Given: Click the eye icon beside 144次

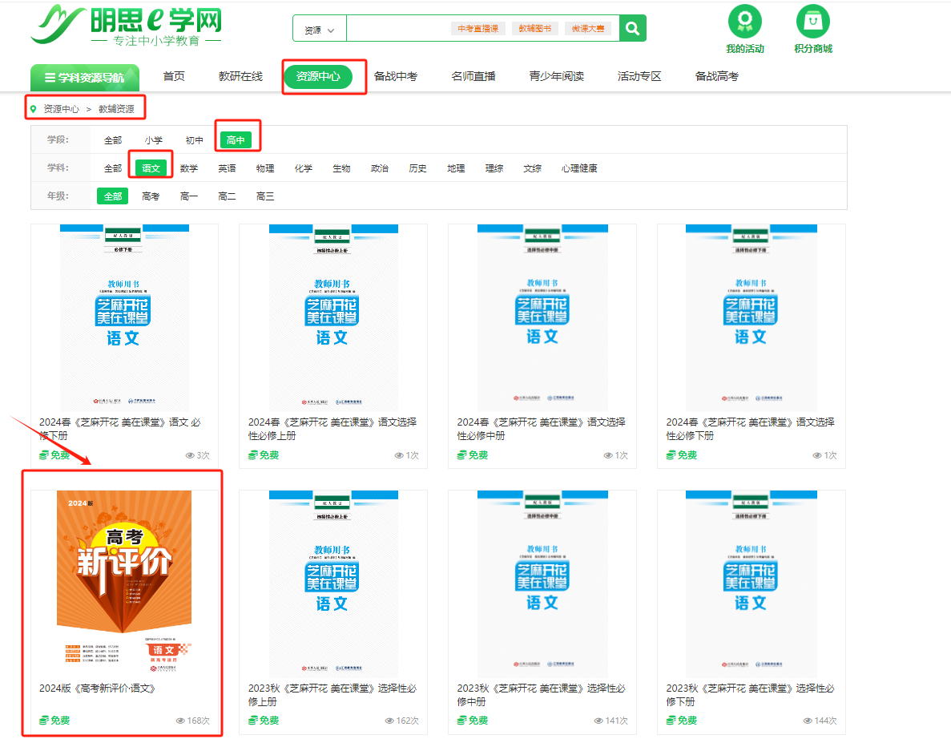Looking at the screenshot, I should (x=808, y=721).
